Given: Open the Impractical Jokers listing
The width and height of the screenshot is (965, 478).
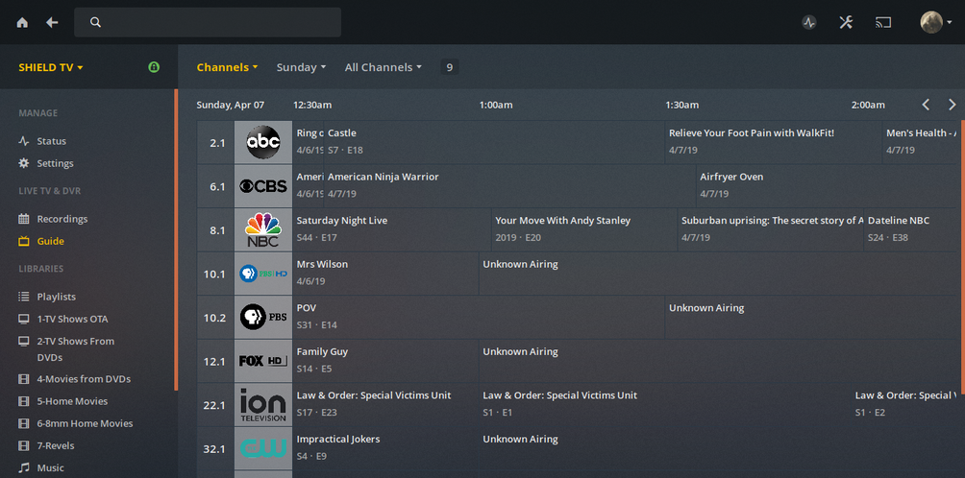Looking at the screenshot, I should pos(385,448).
